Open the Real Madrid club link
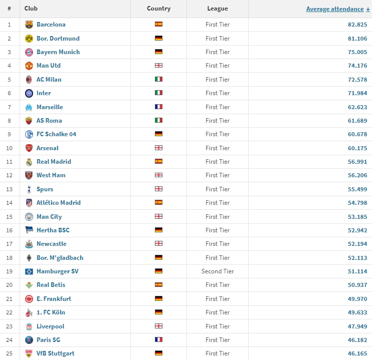The width and height of the screenshot is (372, 360). (x=54, y=162)
